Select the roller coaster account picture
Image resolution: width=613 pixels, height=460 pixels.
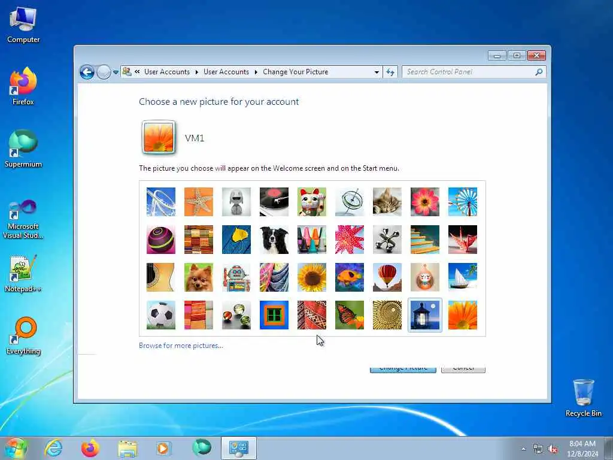pyautogui.click(x=160, y=202)
